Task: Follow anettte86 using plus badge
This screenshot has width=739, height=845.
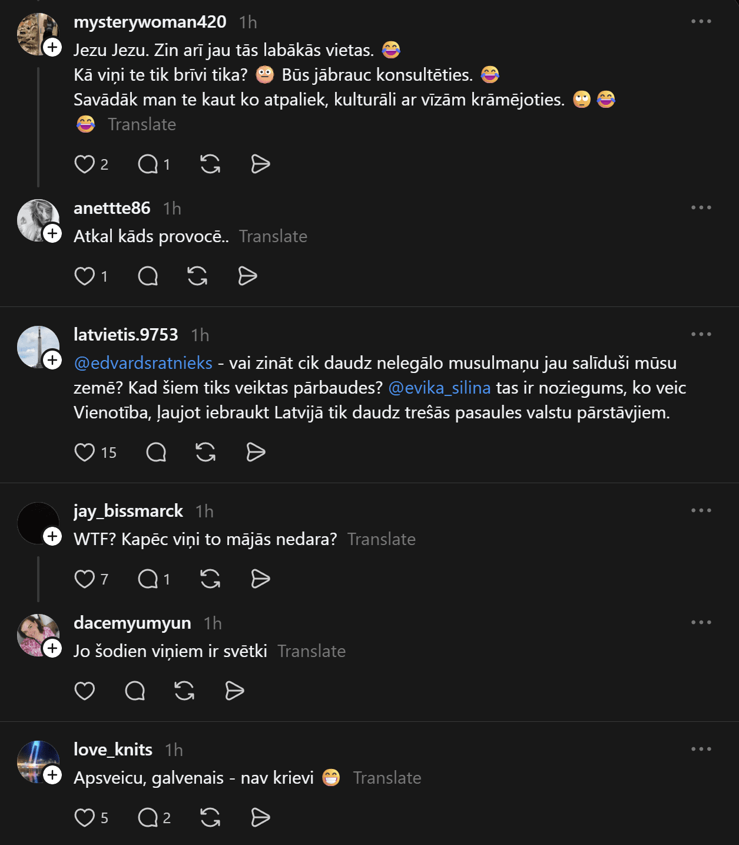Action: pyautogui.click(x=52, y=233)
